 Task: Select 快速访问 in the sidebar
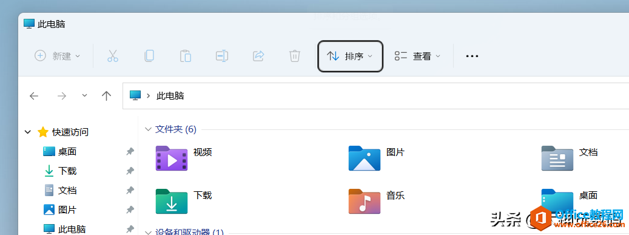pos(70,132)
